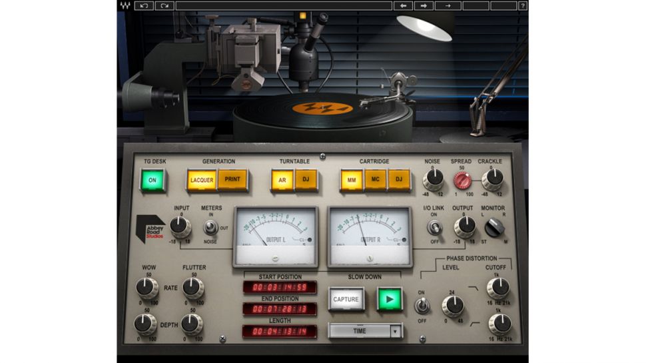Screen dimensions: 646x363
Task: Open the preset name bar in toolbar
Action: [283, 5]
